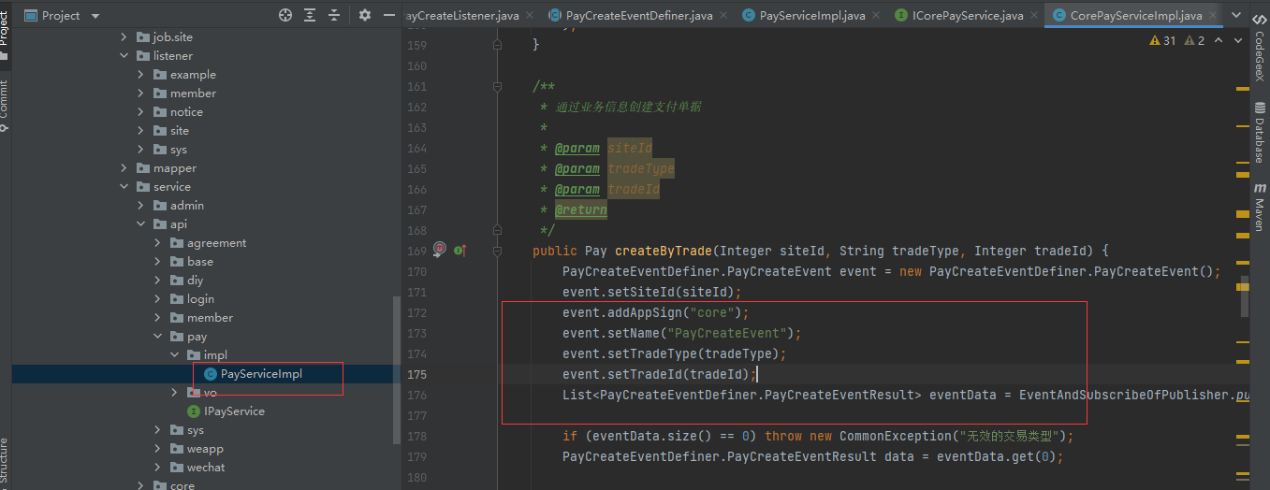Expand the mapper folder
Image resolution: width=1270 pixels, height=490 pixels.
click(124, 168)
